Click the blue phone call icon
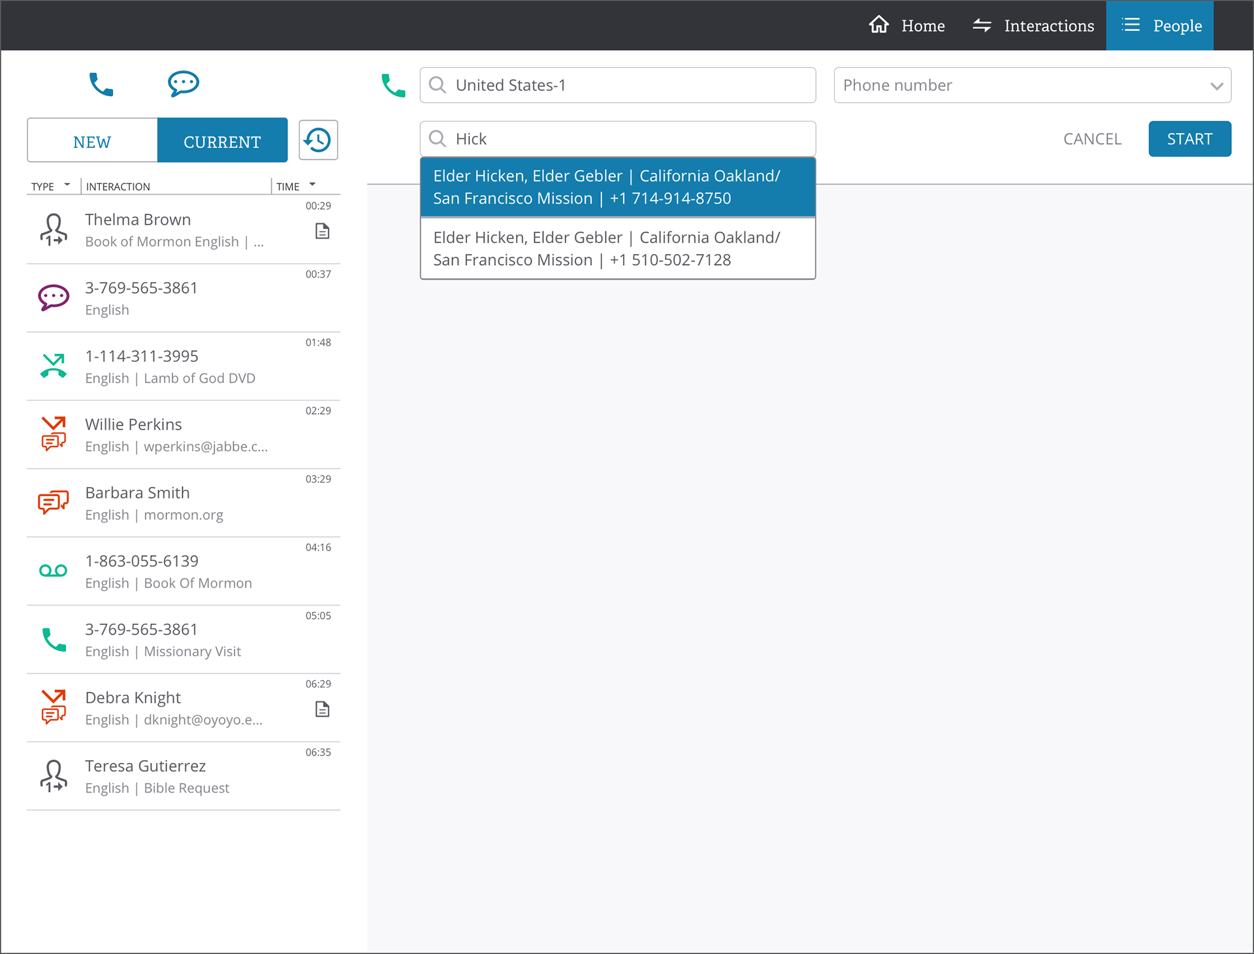 pos(101,84)
